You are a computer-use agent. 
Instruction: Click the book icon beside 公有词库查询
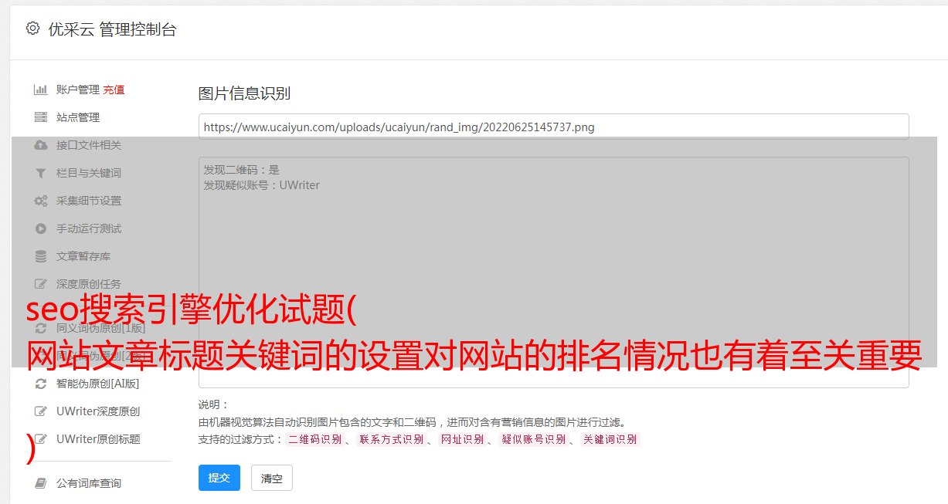click(x=41, y=483)
